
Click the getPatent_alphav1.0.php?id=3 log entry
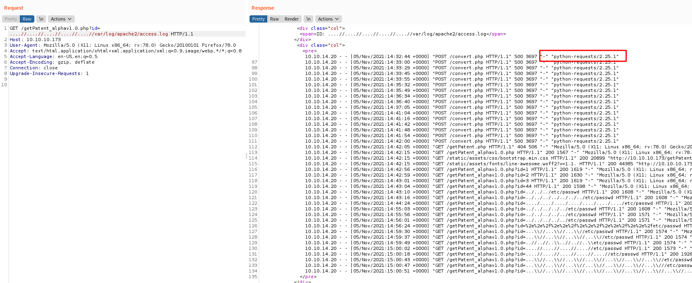point(499,181)
